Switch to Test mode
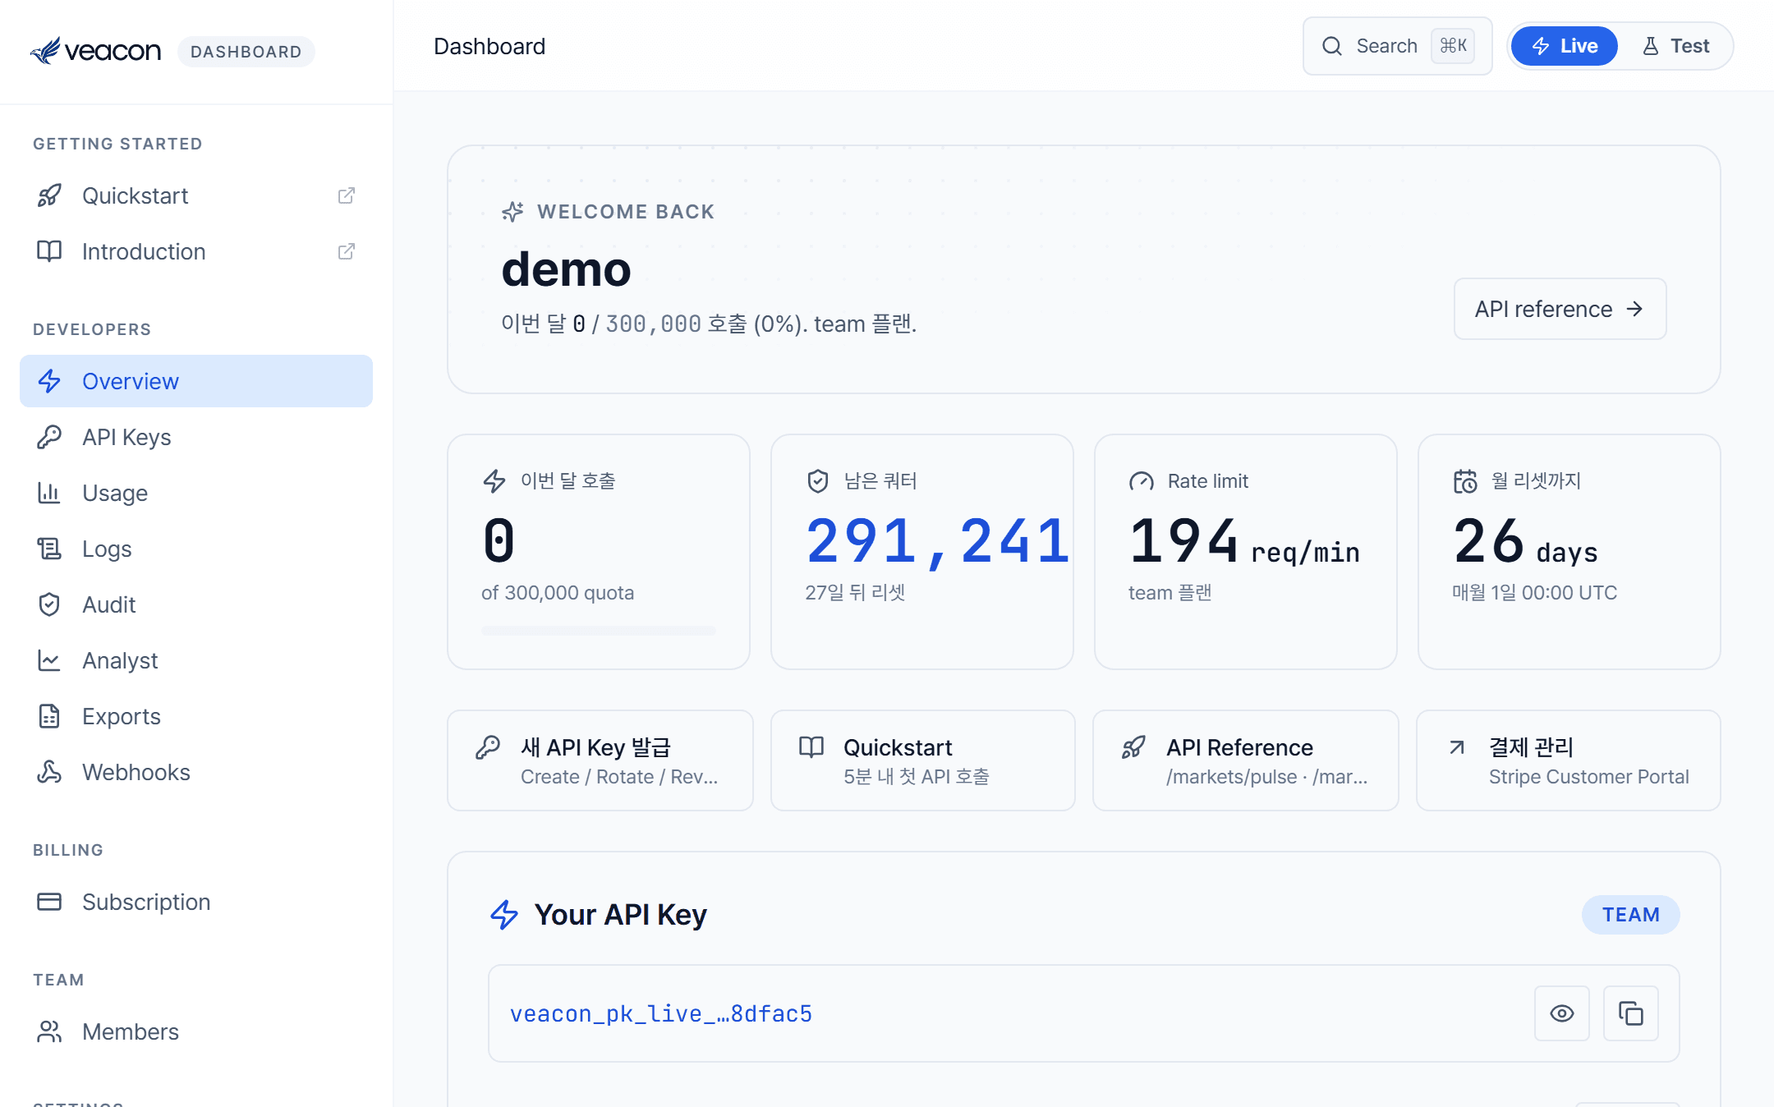The image size is (1774, 1107). [x=1675, y=46]
